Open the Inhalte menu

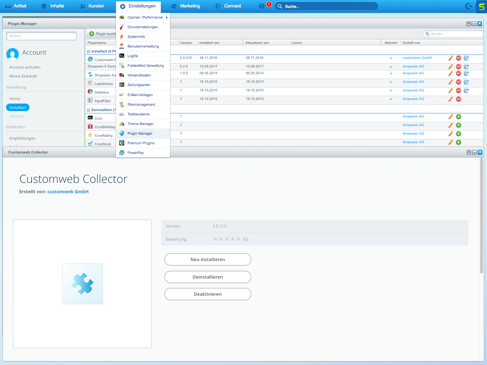click(x=53, y=6)
